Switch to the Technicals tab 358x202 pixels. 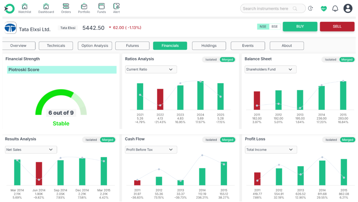tap(56, 46)
